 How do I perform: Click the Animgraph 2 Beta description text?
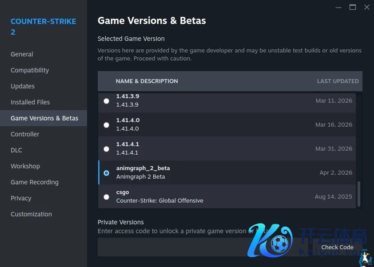point(140,177)
